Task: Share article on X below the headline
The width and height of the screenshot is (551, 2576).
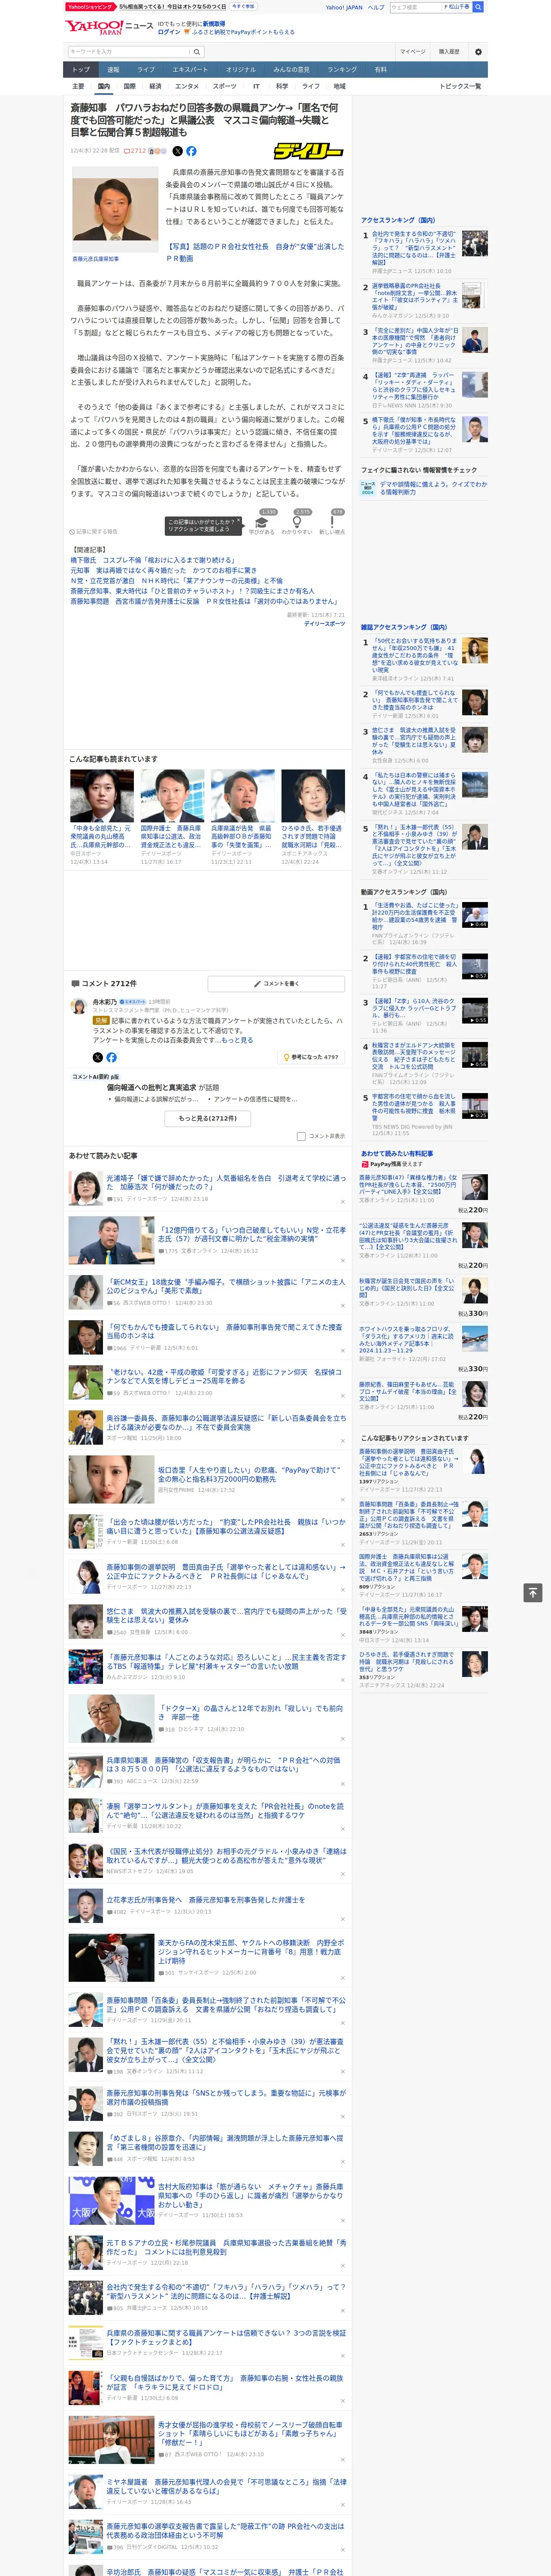Action: coord(178,151)
